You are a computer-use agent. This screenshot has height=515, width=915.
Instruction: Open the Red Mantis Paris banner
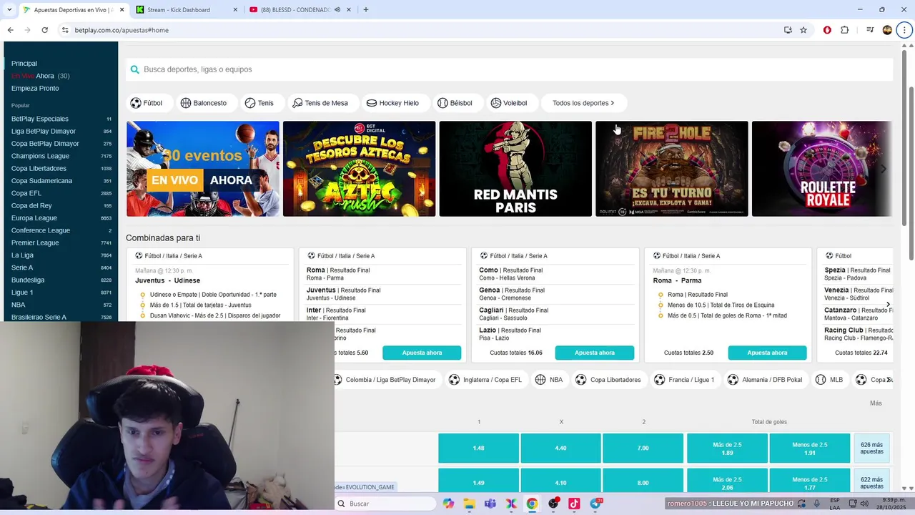pos(515,169)
